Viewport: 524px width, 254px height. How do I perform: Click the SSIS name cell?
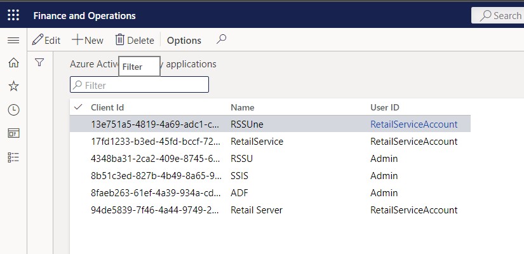pyautogui.click(x=239, y=176)
